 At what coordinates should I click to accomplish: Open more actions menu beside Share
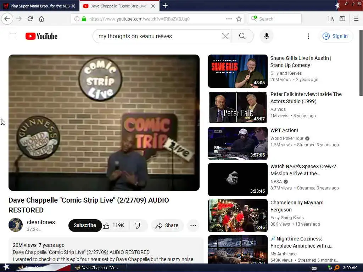click(193, 226)
